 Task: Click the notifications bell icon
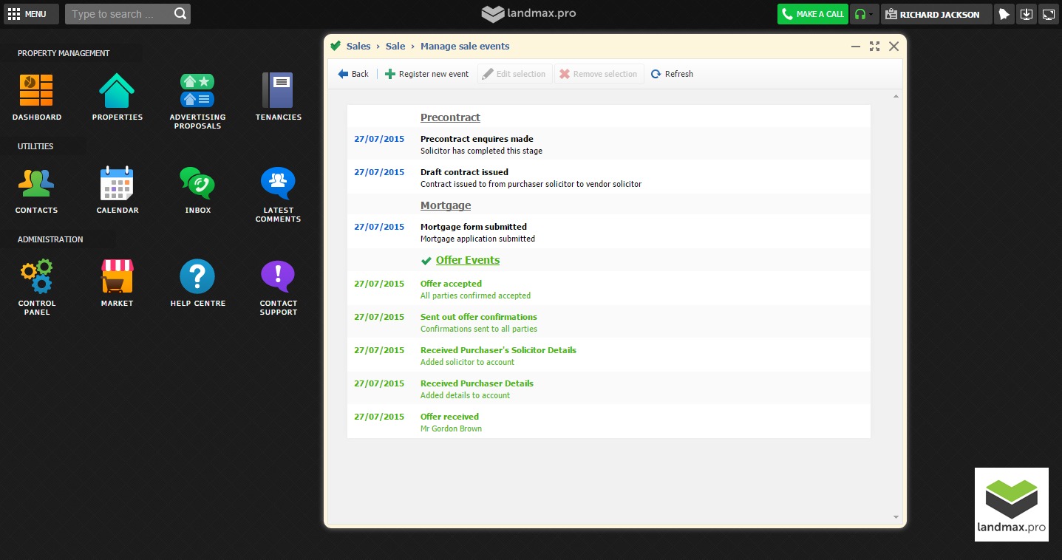coord(1003,14)
